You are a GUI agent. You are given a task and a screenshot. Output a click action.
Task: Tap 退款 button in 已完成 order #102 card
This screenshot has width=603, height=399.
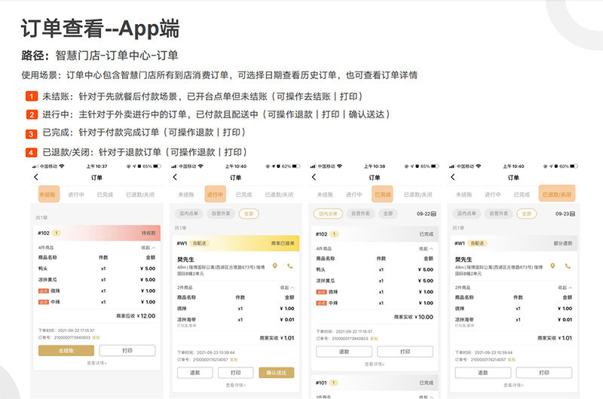tap(344, 352)
